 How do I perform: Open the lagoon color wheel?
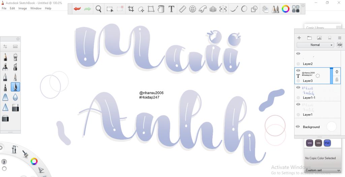(34, 162)
